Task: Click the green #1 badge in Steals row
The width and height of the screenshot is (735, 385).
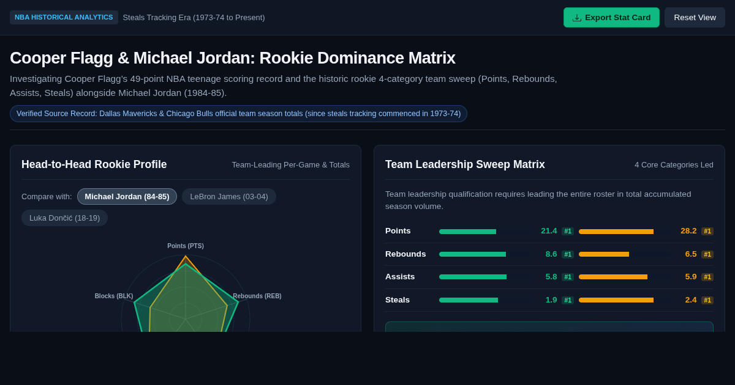Action: [x=568, y=301]
